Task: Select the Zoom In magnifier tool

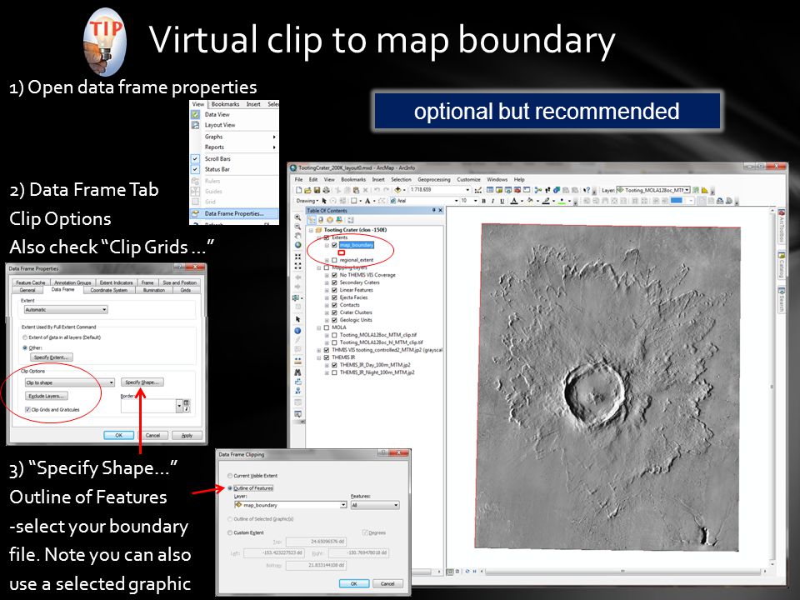Action: [x=298, y=217]
